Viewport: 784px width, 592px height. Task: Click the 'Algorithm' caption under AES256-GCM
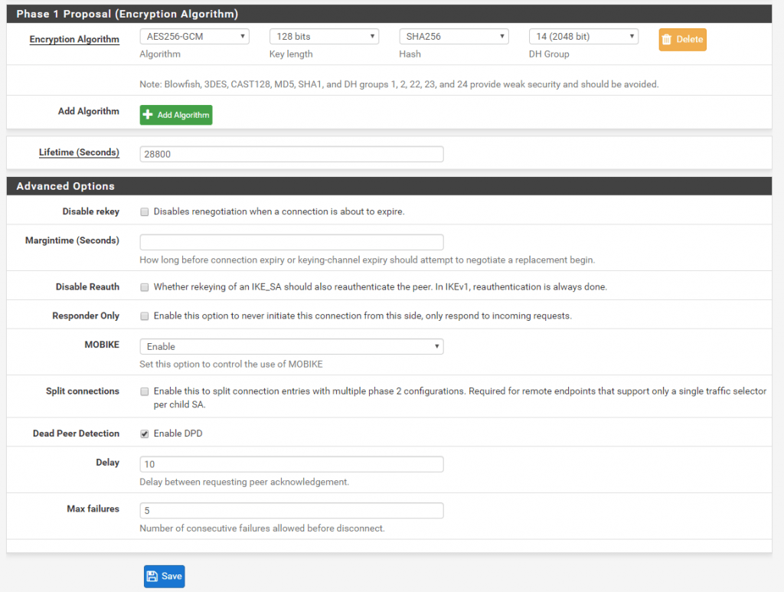pyautogui.click(x=160, y=54)
